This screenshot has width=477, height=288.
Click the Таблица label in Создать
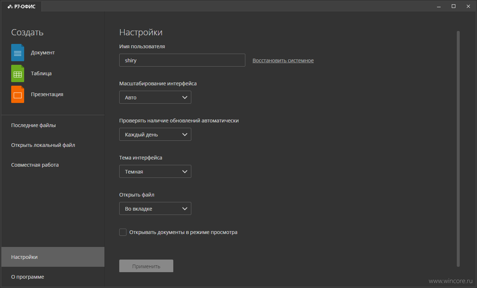point(41,73)
